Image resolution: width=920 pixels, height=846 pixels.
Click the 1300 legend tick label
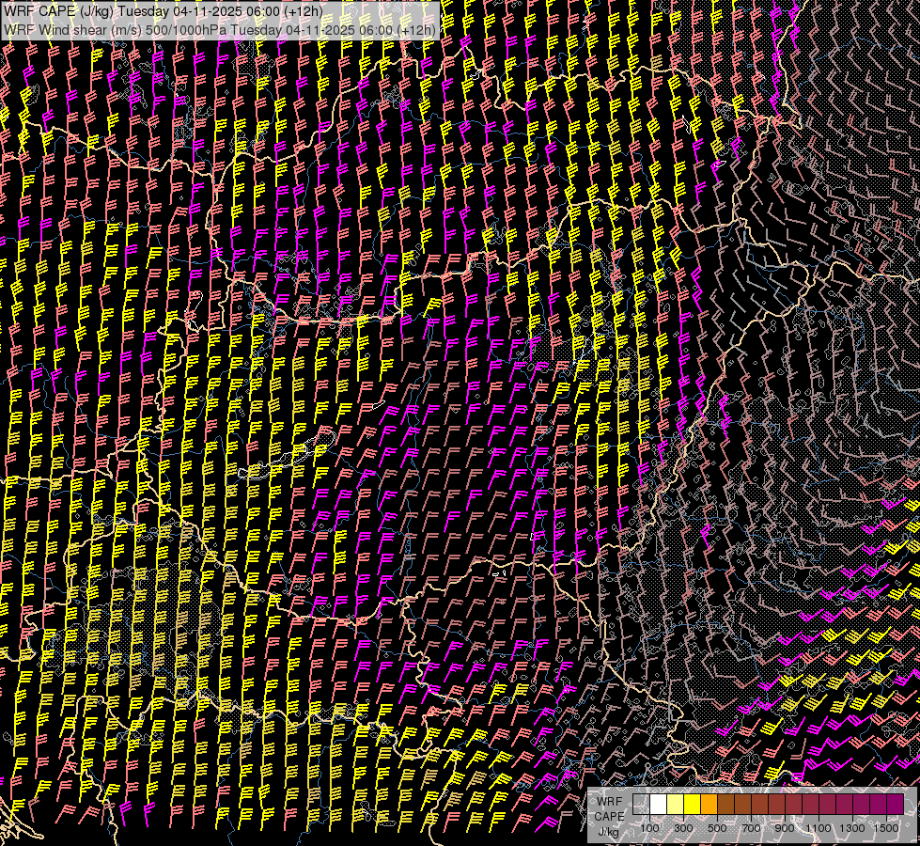point(852,828)
